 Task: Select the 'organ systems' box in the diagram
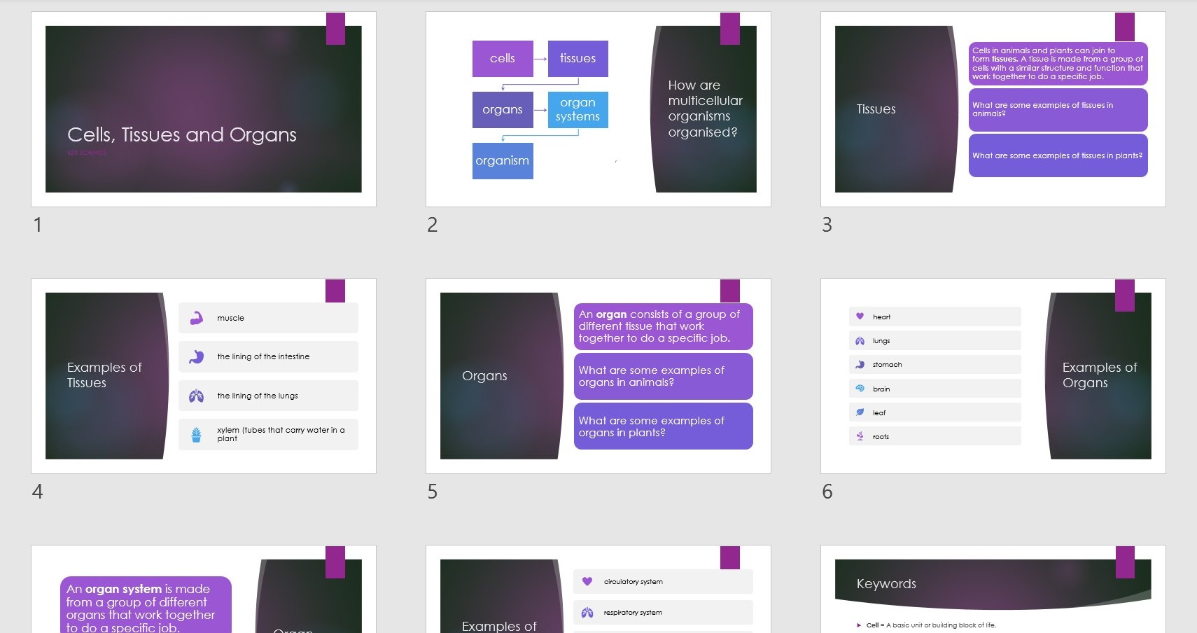(x=578, y=109)
